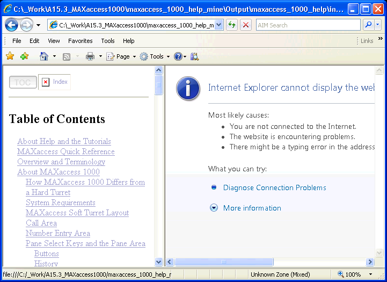387x282 pixels.
Task: Click the blue information icon
Action: click(x=188, y=88)
